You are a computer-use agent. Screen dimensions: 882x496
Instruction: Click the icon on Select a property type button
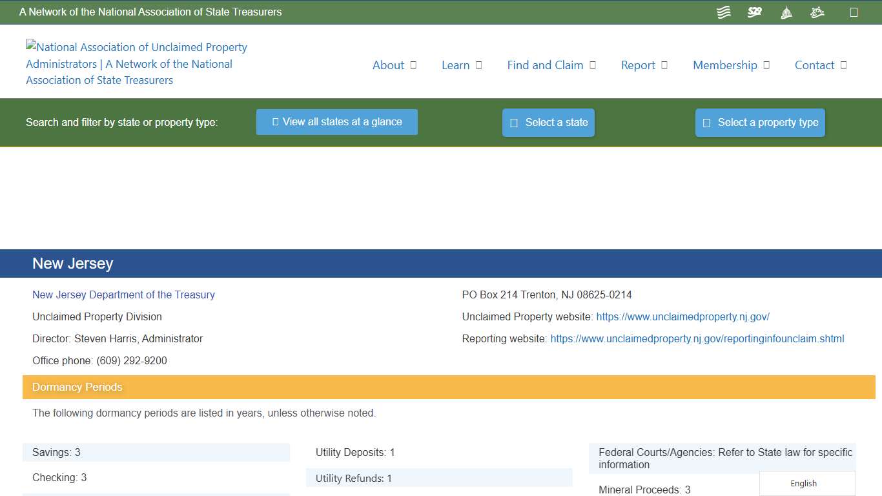[706, 123]
